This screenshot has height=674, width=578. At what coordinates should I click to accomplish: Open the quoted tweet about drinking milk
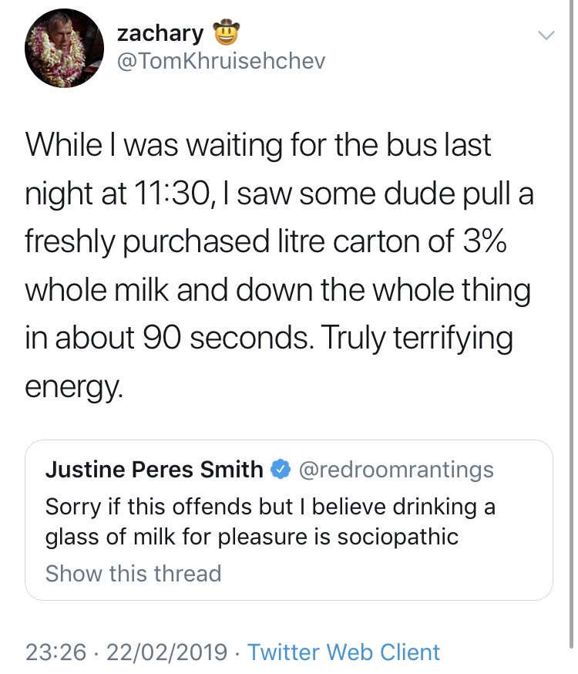(x=289, y=520)
